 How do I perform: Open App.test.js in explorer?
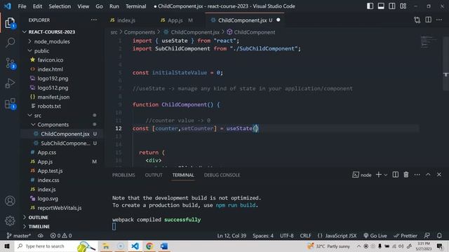pyautogui.click(x=50, y=171)
